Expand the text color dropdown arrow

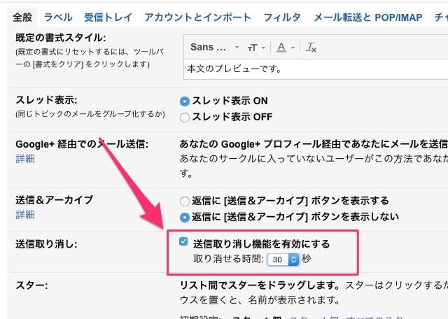pos(293,48)
